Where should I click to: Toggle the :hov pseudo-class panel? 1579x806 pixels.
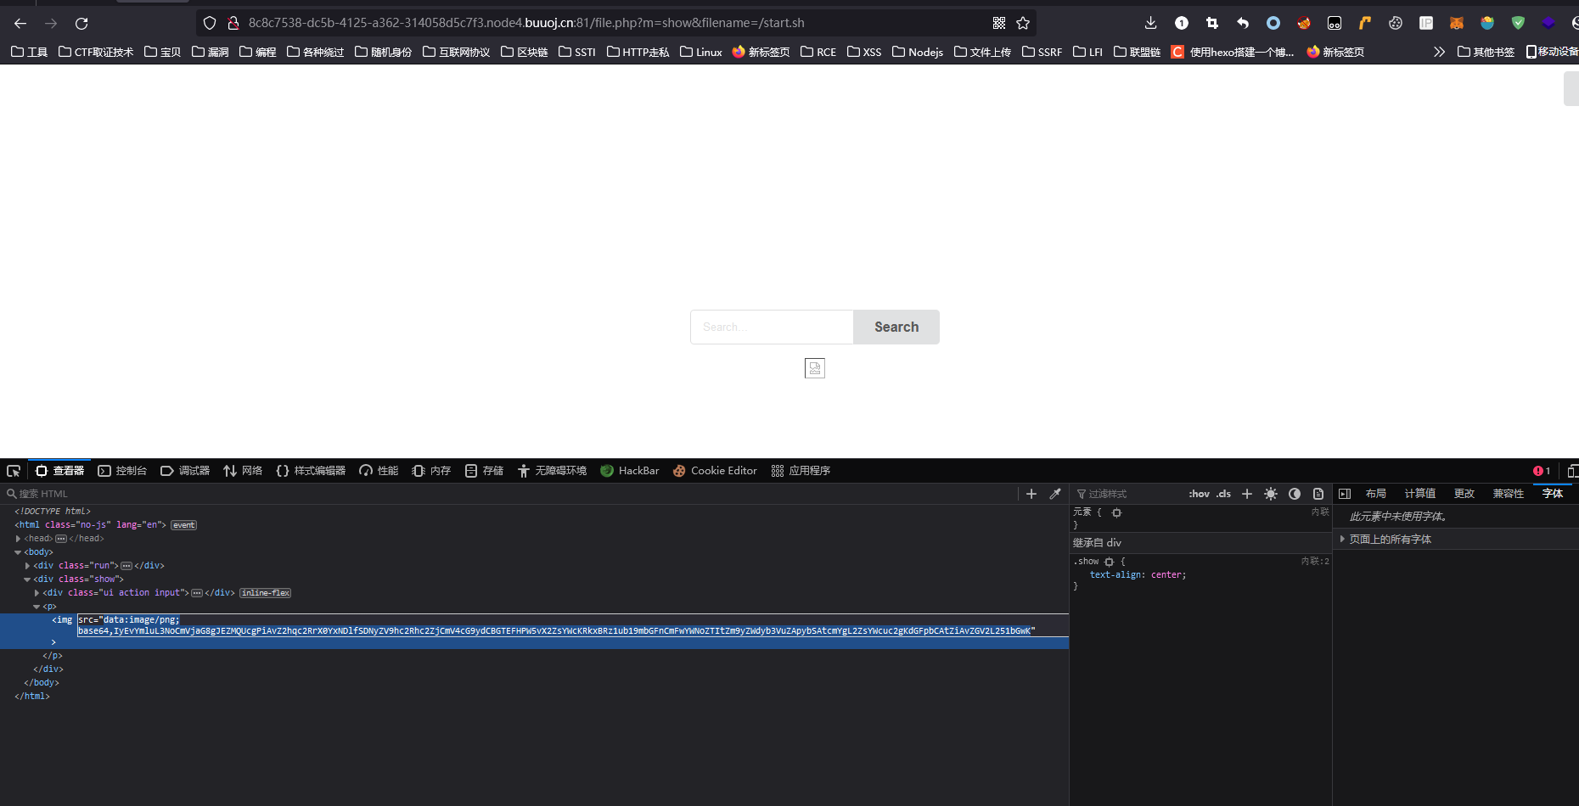point(1199,494)
